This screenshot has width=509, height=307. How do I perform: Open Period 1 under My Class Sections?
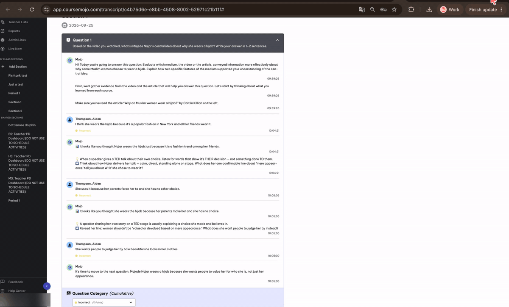tap(14, 93)
